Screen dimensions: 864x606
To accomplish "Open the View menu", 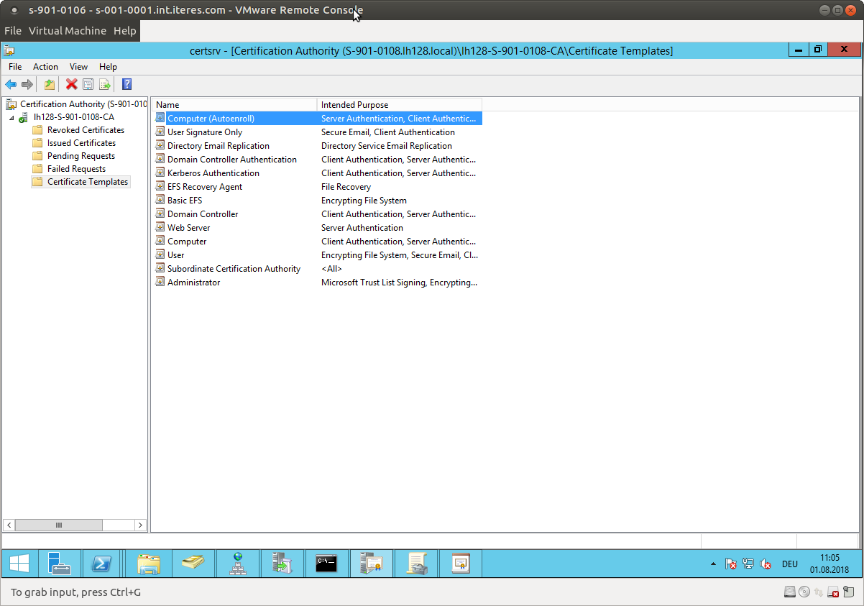I will [78, 67].
